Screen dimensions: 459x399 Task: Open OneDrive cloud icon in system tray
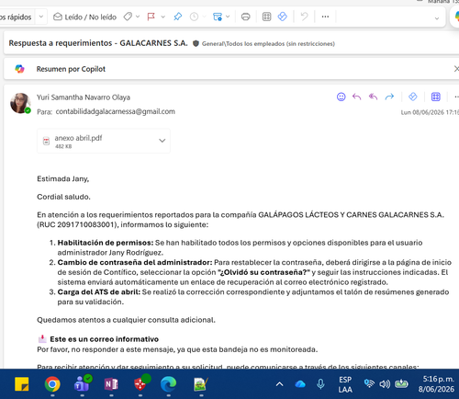point(300,384)
